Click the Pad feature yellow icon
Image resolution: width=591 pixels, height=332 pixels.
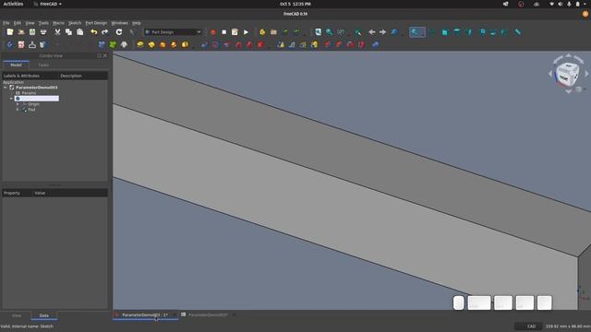point(140,44)
